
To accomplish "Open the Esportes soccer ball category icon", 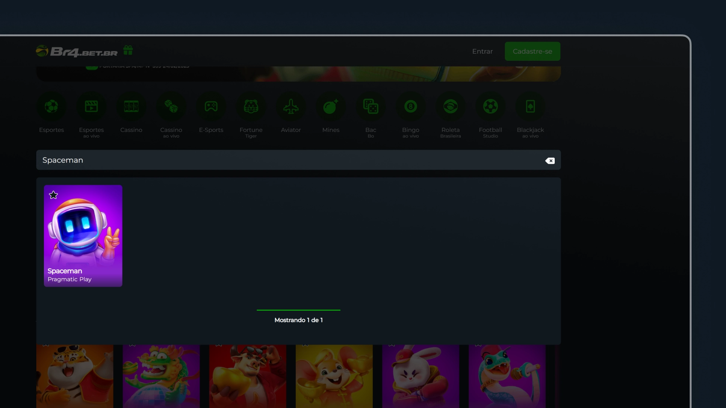I will point(51,107).
